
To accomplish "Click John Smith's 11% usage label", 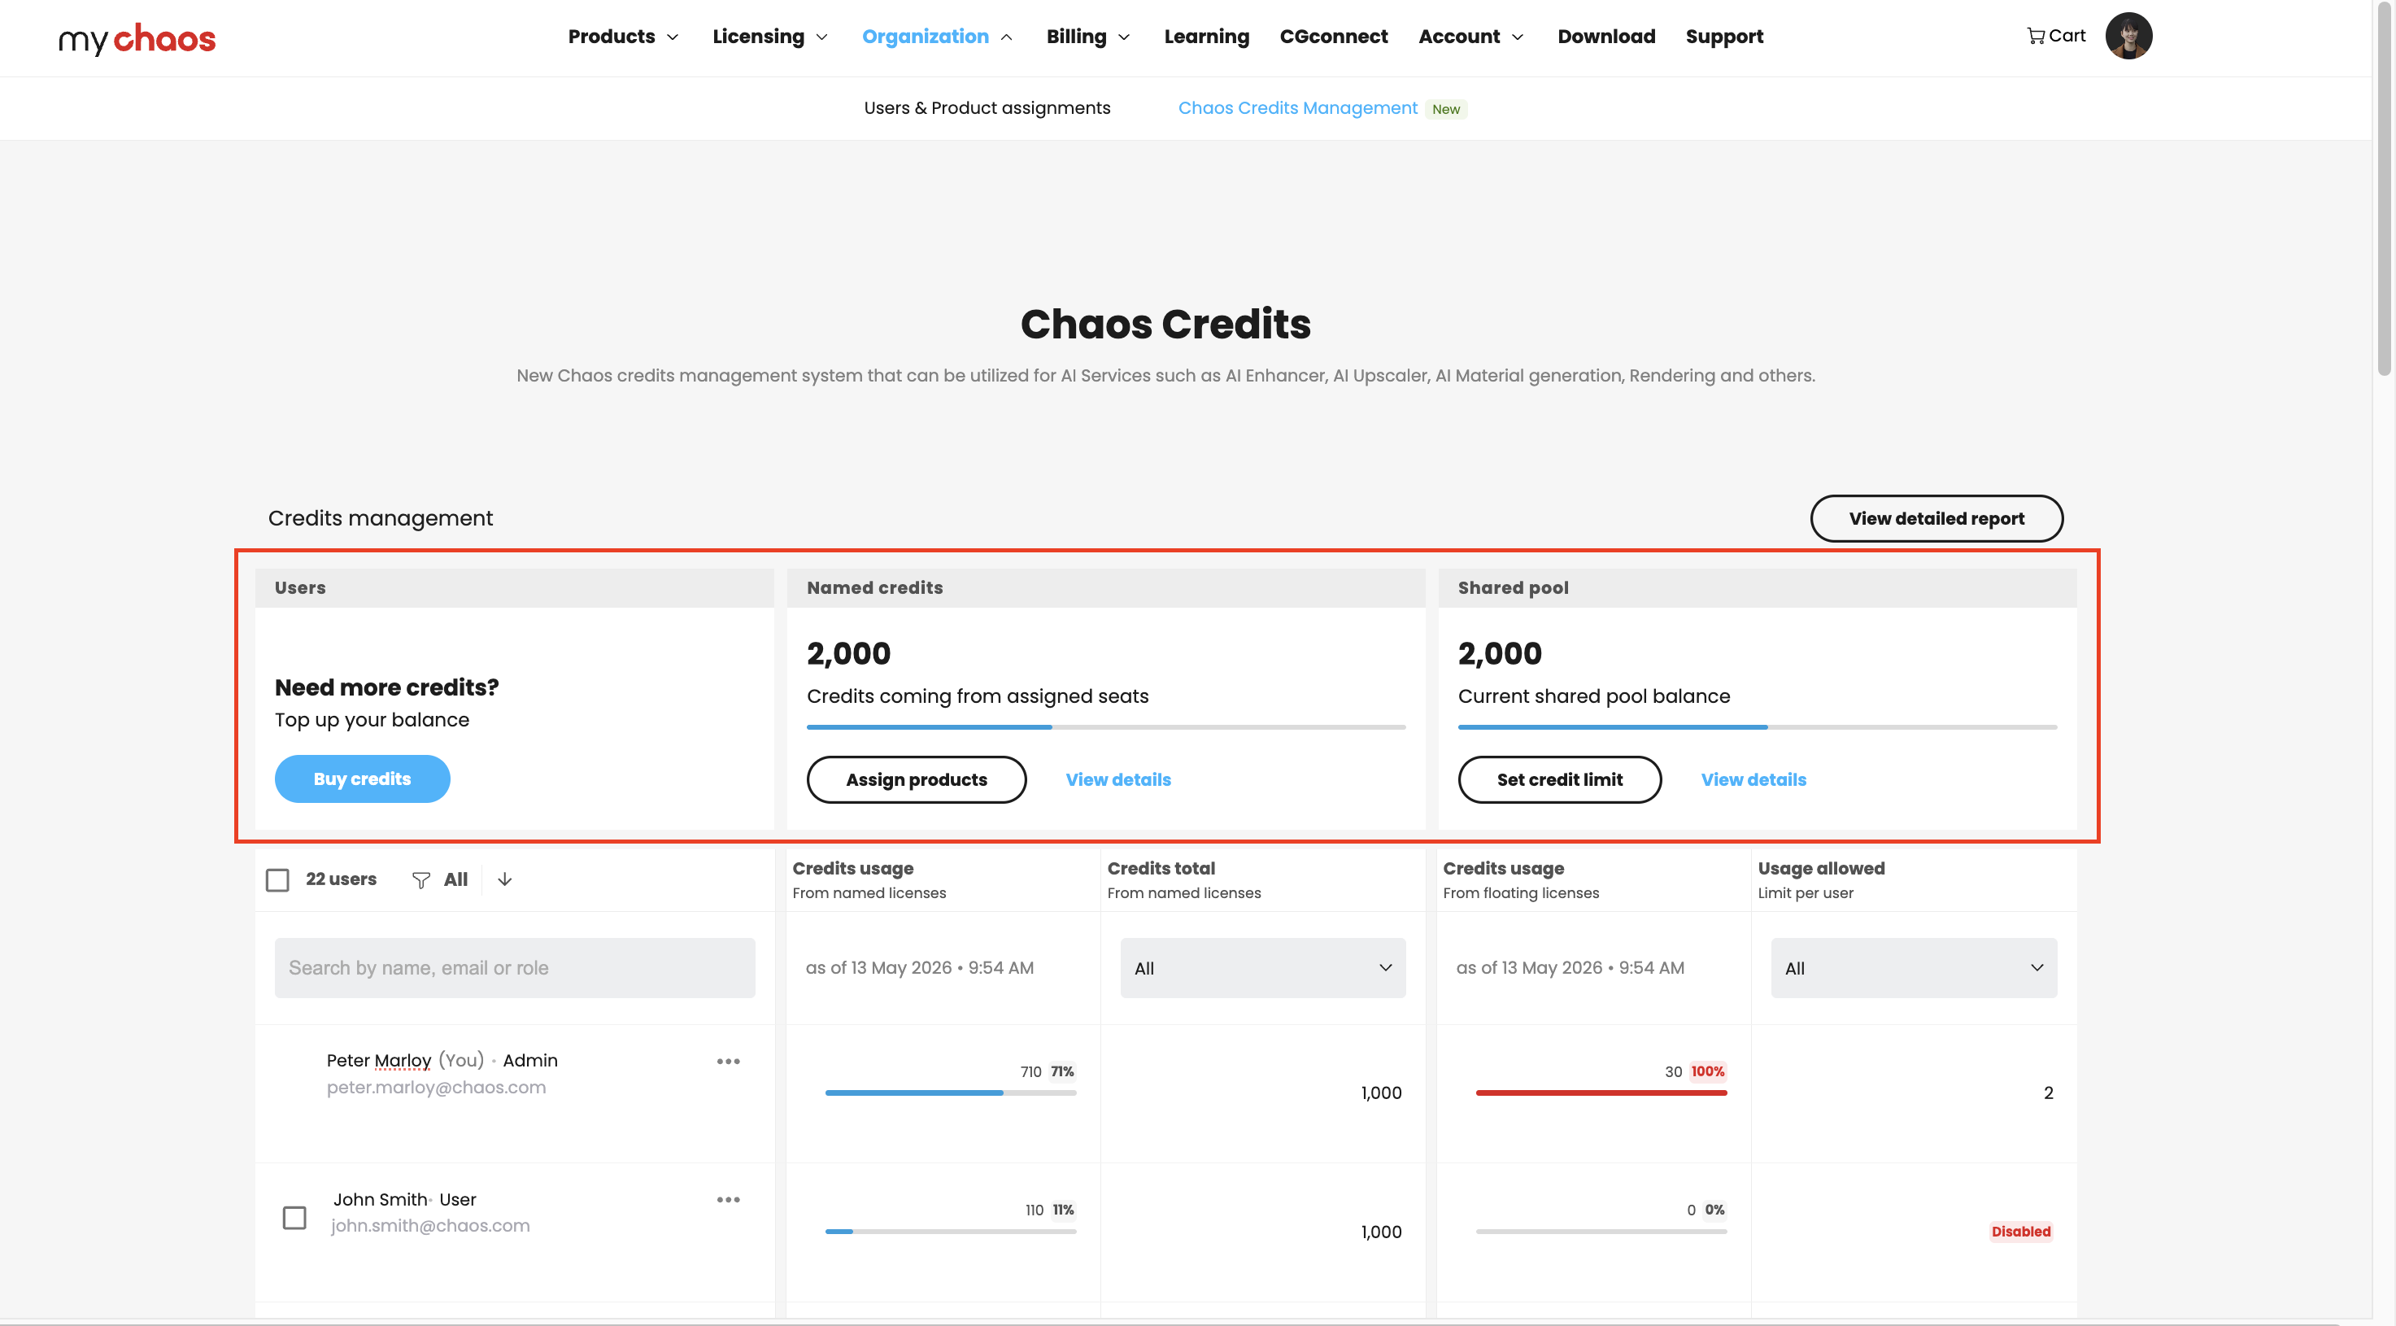I will pos(1062,1210).
